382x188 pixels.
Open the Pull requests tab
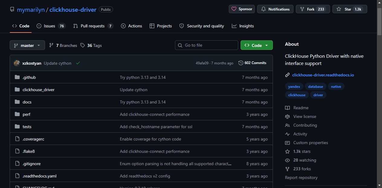point(93,26)
